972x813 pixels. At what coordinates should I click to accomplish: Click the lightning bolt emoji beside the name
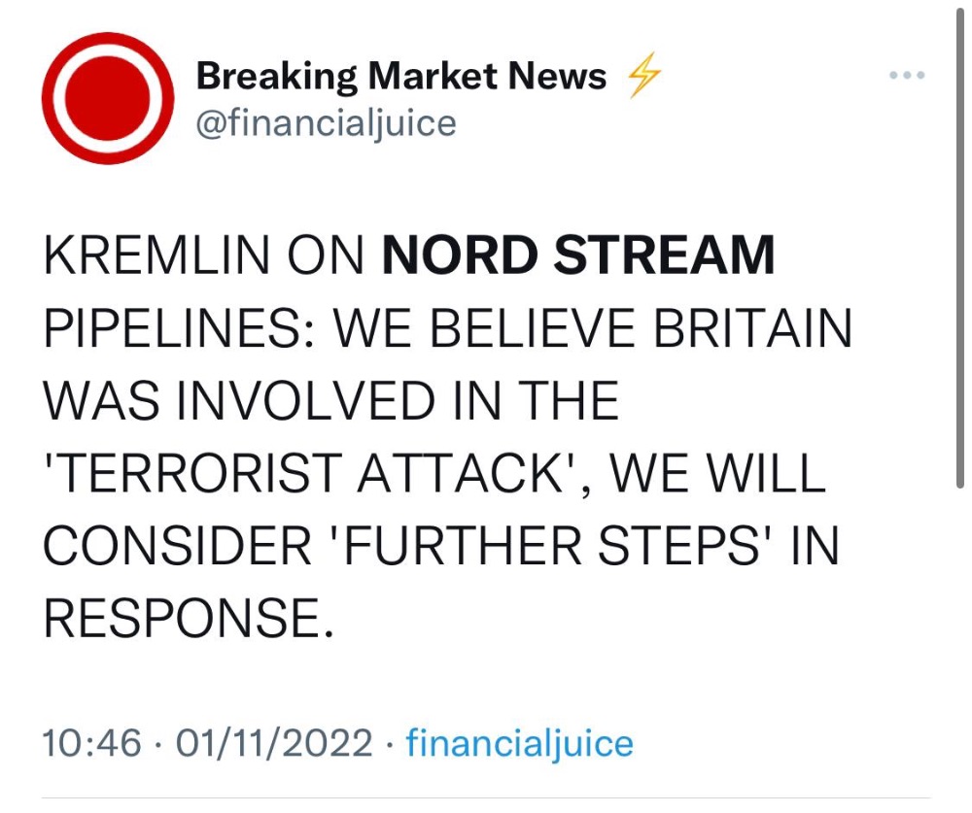644,76
